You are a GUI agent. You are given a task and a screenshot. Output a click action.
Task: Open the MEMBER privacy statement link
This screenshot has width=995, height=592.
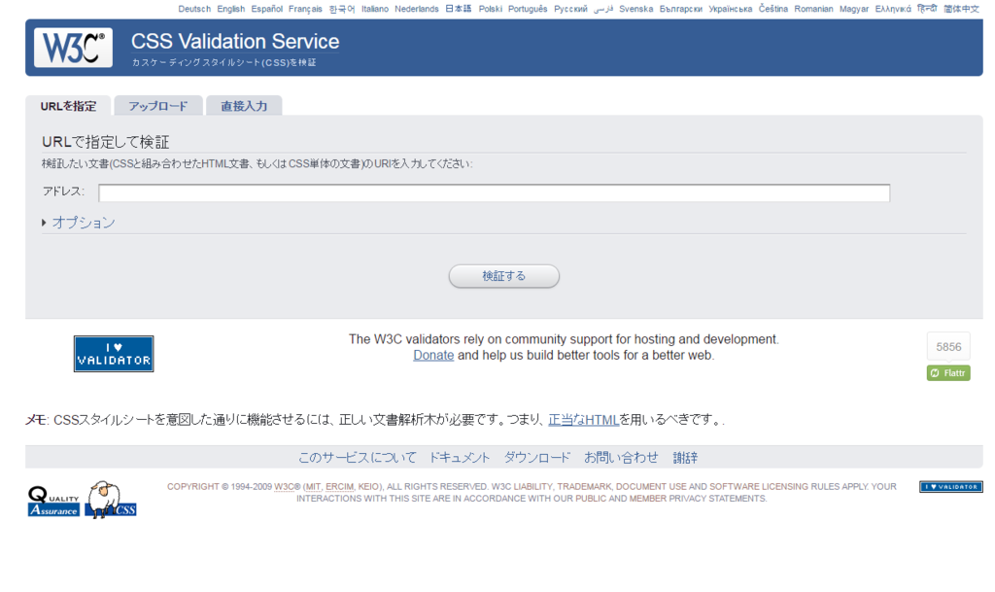tap(648, 499)
